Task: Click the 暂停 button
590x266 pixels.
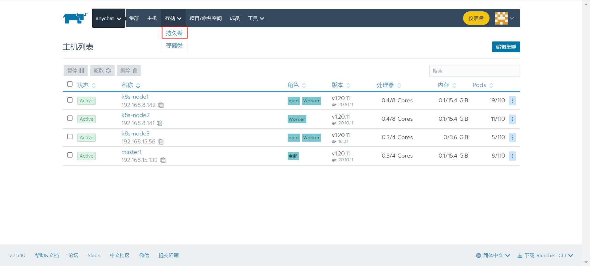Action: click(x=76, y=71)
